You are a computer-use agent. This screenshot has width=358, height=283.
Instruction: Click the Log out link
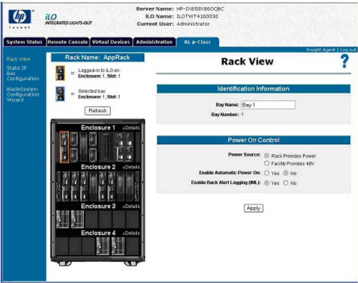click(348, 50)
